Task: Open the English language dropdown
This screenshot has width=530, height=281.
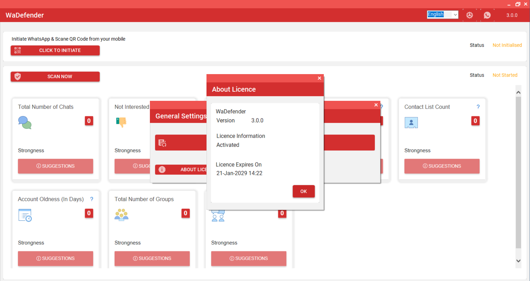Action: point(442,15)
